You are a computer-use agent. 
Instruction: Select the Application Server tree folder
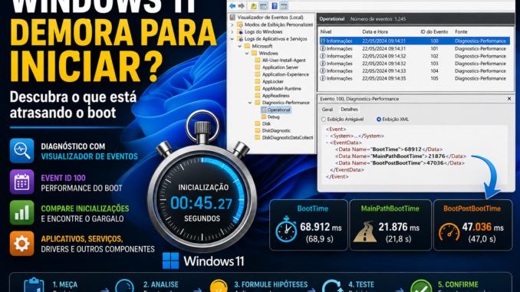280,67
